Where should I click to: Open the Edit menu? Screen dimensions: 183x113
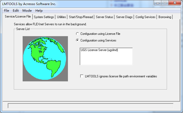click(x=16, y=11)
